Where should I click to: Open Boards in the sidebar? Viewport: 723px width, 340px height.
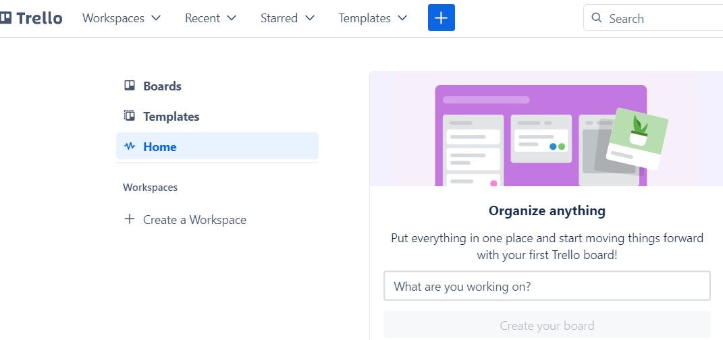[x=217, y=86]
